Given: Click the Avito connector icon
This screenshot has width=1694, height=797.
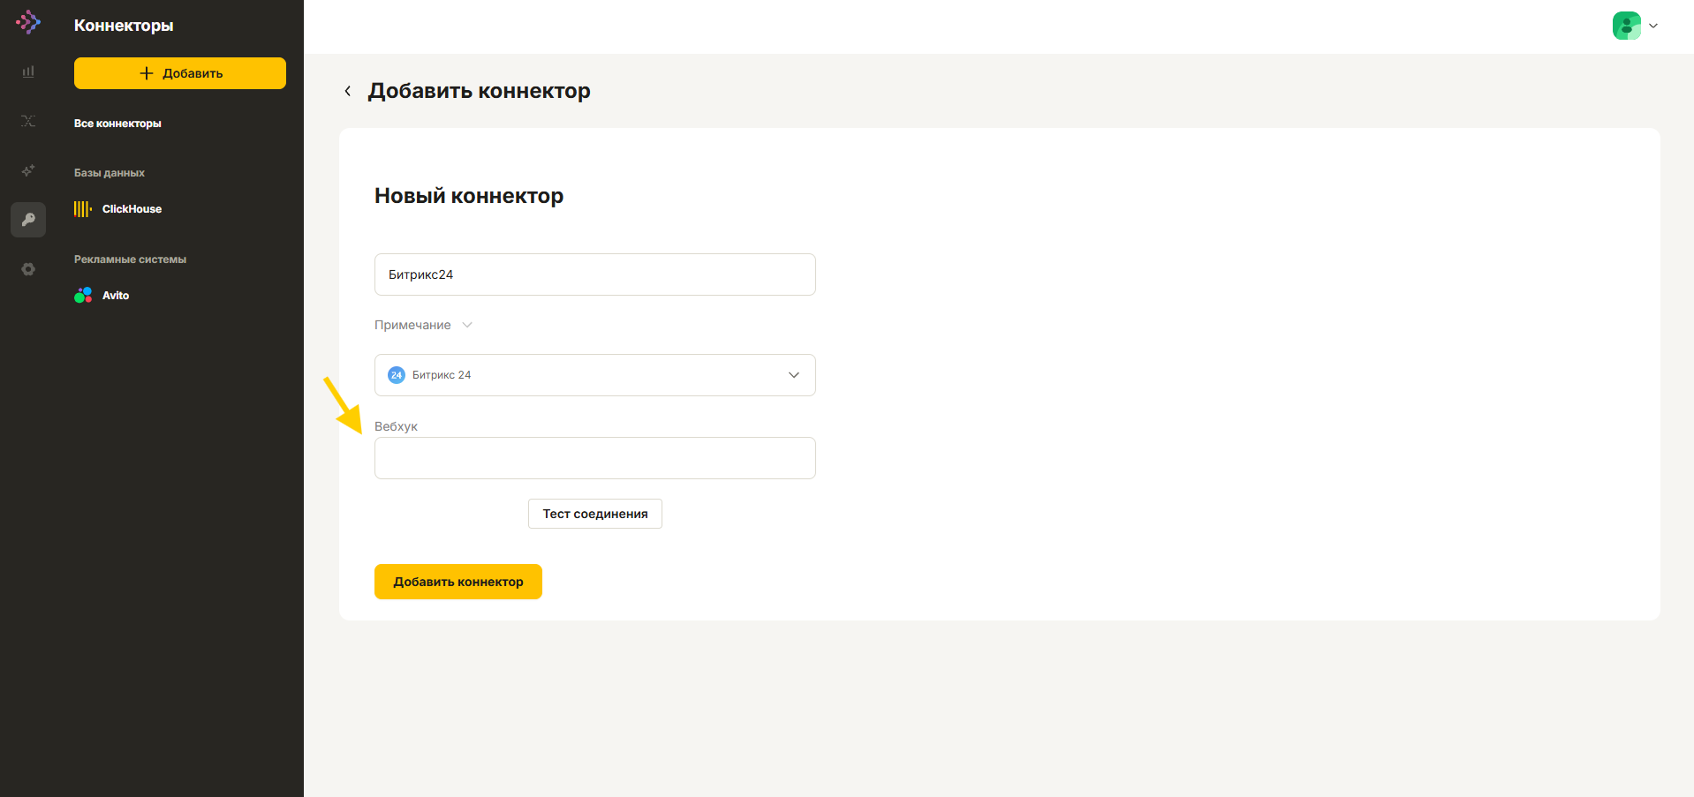Looking at the screenshot, I should click(x=83, y=296).
